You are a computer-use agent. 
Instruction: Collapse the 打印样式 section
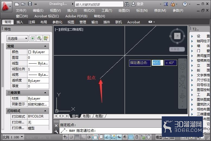45,111
